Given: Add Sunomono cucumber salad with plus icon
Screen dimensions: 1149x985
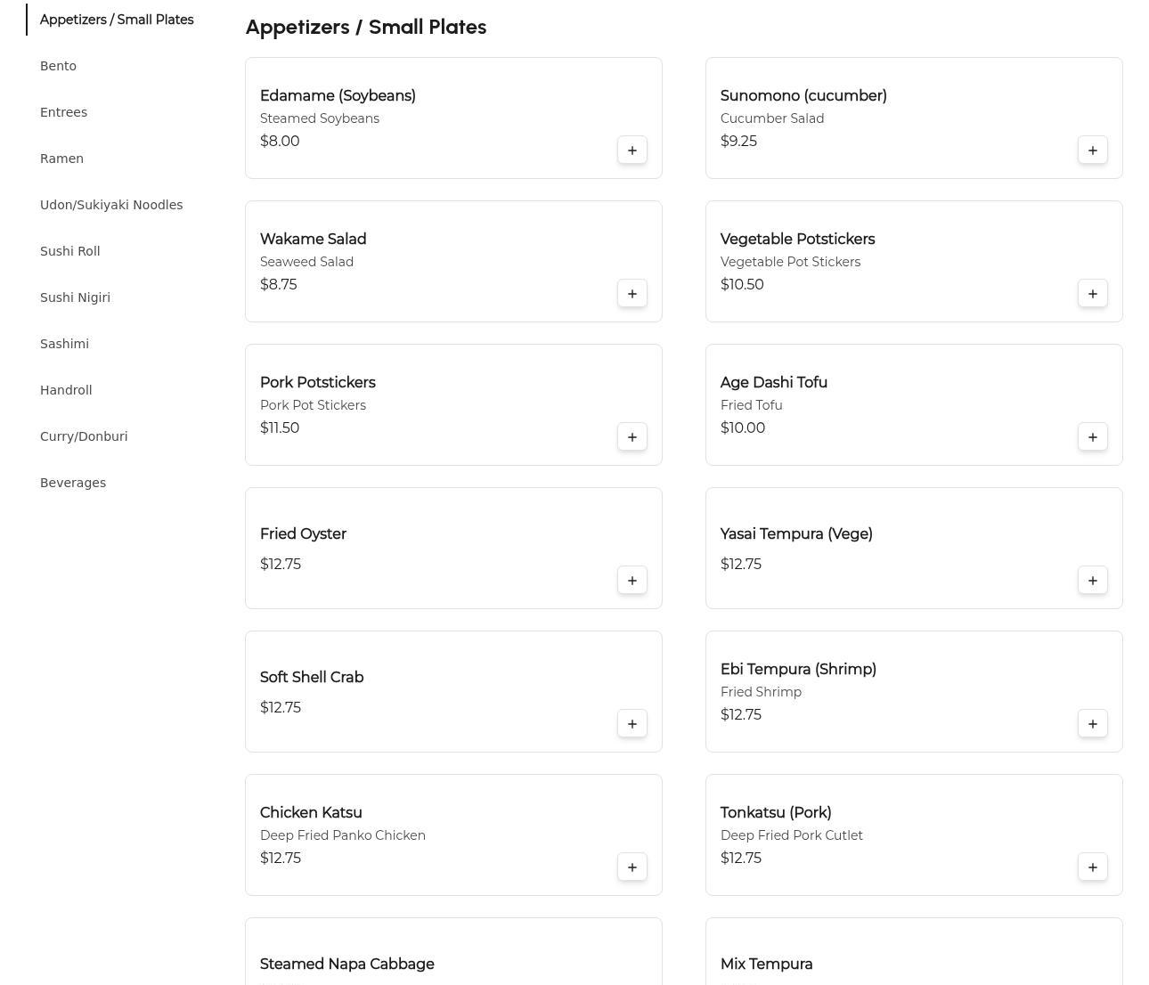Looking at the screenshot, I should coord(1093,151).
